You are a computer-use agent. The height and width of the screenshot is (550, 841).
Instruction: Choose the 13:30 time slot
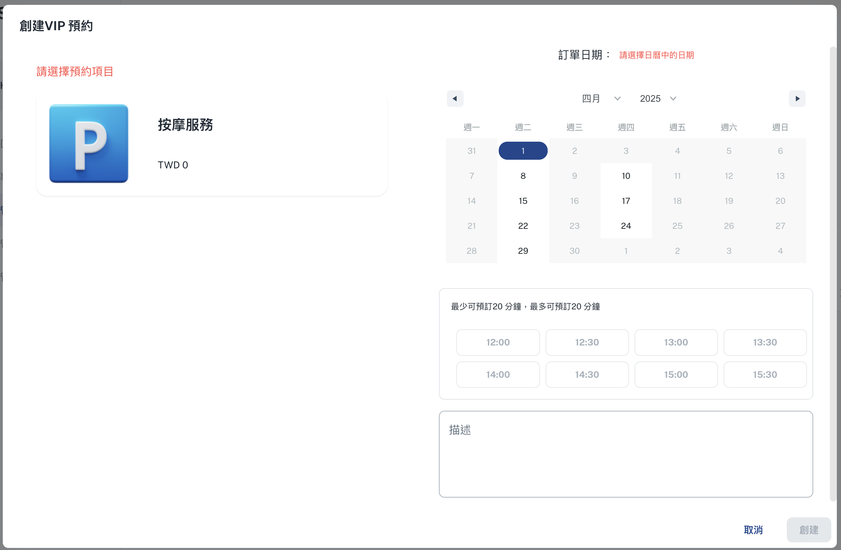pyautogui.click(x=764, y=342)
